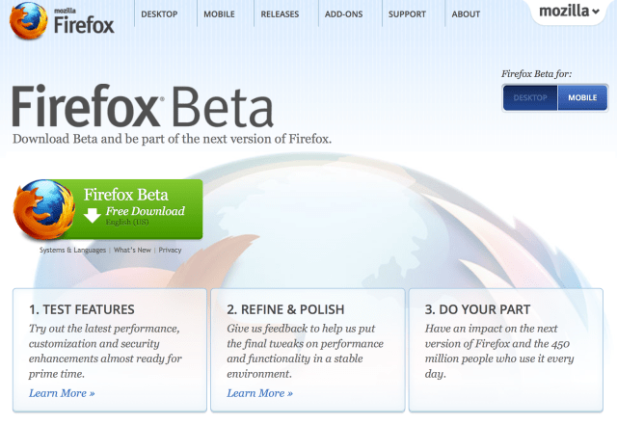Go to the Releases navigation item
Viewport: 617px width, 425px height.
point(280,14)
